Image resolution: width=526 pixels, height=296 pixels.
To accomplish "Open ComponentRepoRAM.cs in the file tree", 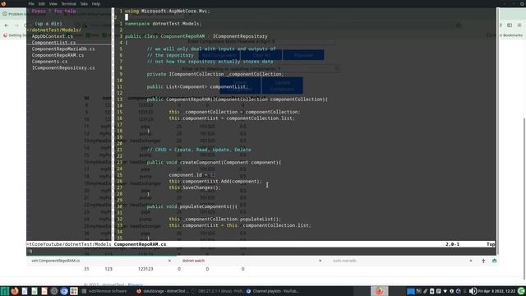I will coord(58,55).
